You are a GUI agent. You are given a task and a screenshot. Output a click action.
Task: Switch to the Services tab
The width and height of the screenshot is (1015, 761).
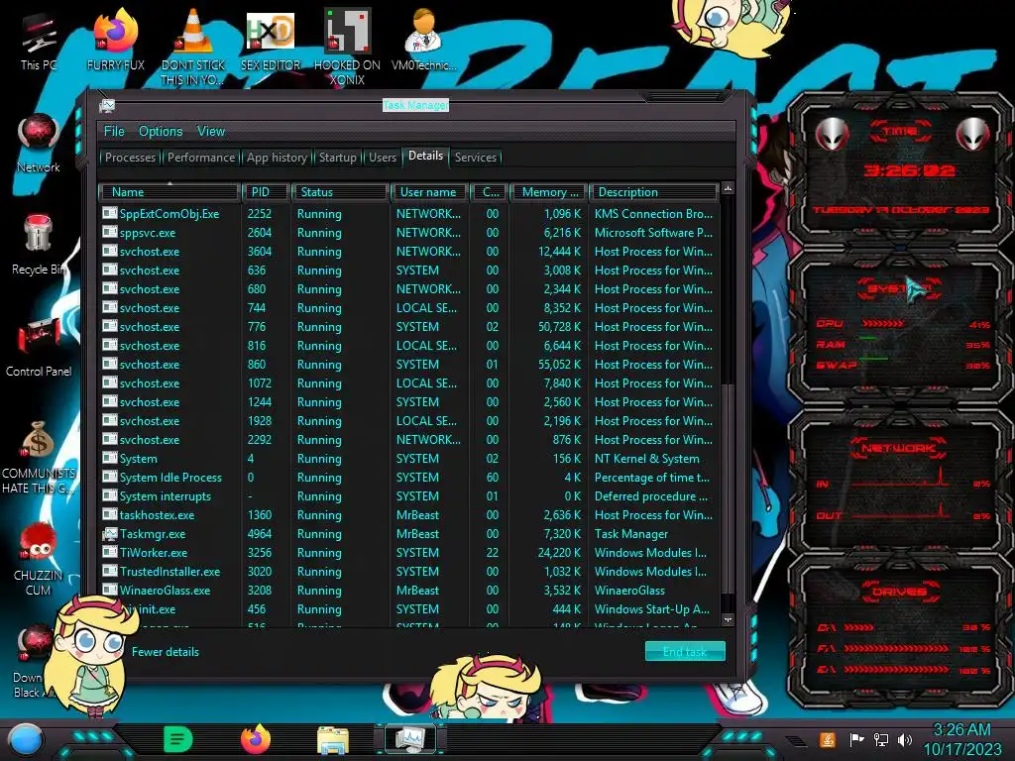tap(476, 158)
